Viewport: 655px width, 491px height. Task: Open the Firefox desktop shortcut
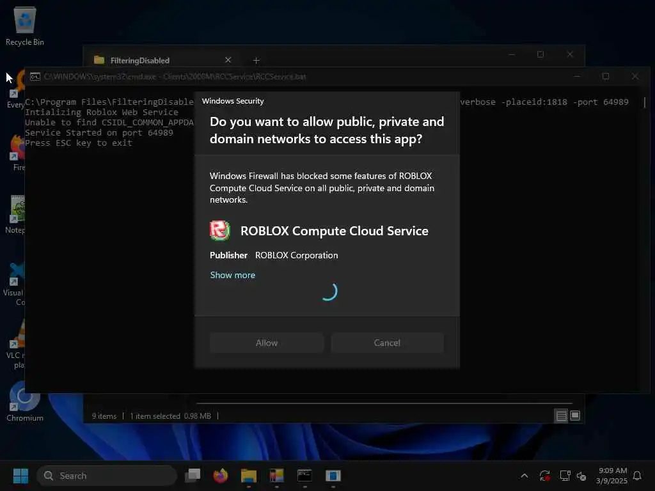point(17,153)
